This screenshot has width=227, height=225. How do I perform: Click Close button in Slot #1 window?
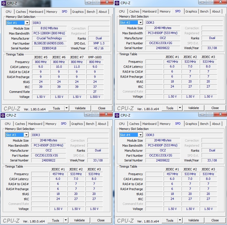point(102,108)
